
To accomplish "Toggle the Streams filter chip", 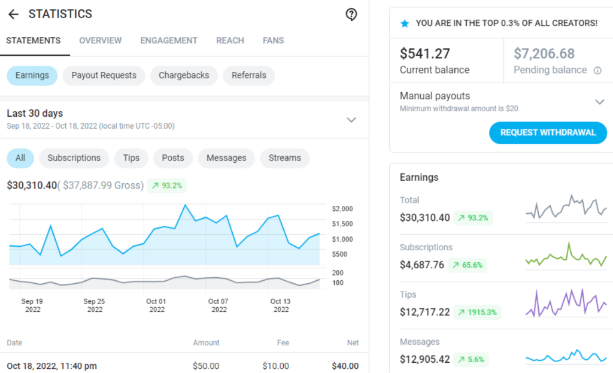I will coord(284,158).
